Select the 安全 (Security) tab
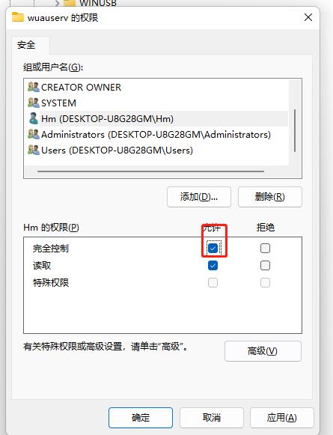Screen dimensions: 333x435 [x=26, y=45]
